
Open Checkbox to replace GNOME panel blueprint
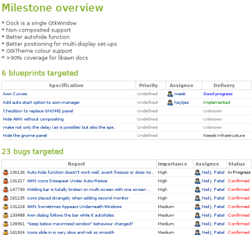coord(38,111)
